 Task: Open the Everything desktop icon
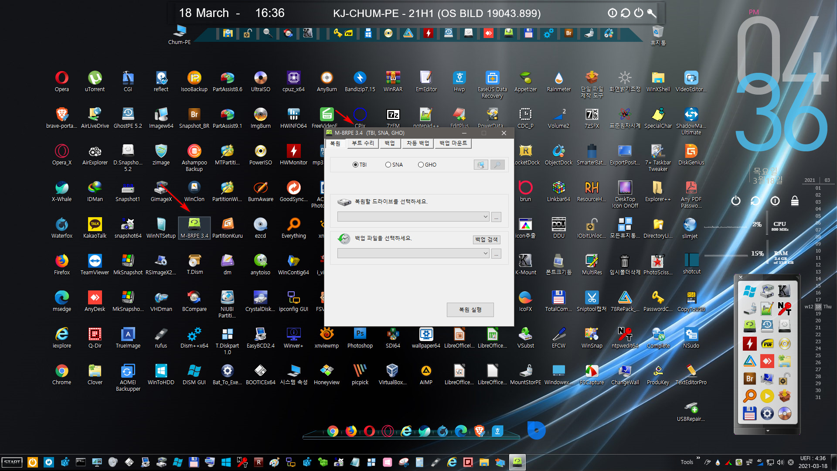point(294,228)
